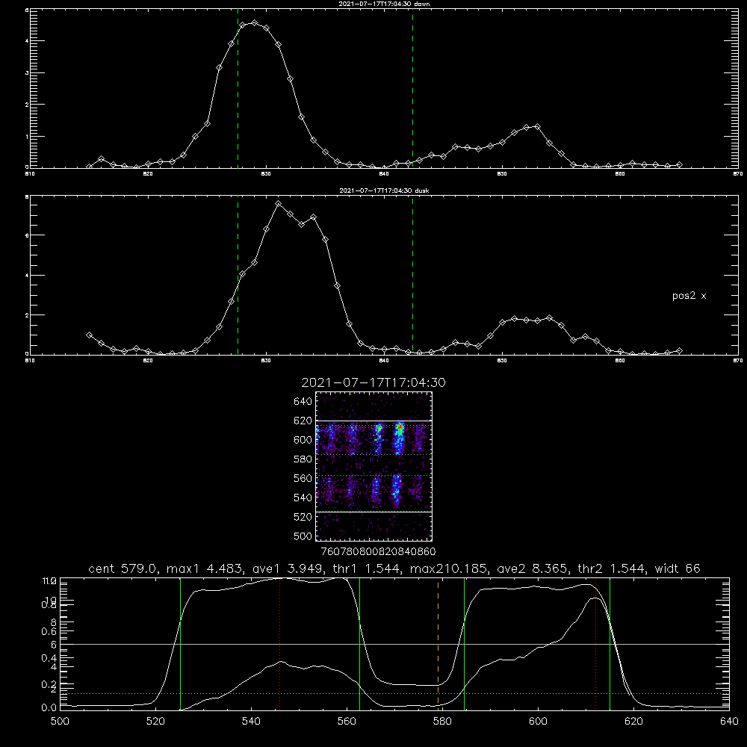Viewport: 747px width, 747px height.
Task: Click the "600" y-axis label of the spectral image
Action: [303, 440]
